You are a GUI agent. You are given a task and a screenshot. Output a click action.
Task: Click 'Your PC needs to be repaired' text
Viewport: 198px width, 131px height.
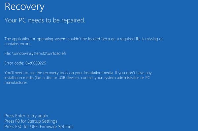[x=45, y=20]
